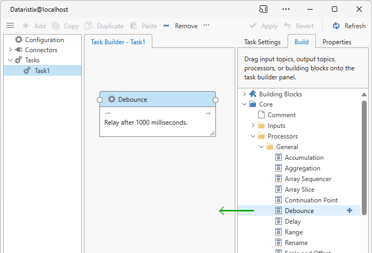Open the Properties tab
This screenshot has height=253, width=372.
pyautogui.click(x=337, y=42)
